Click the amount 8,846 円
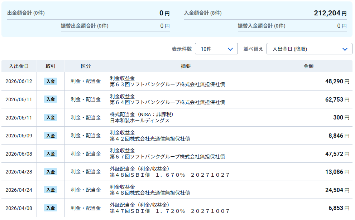The image size is (355, 220). [x=339, y=136]
